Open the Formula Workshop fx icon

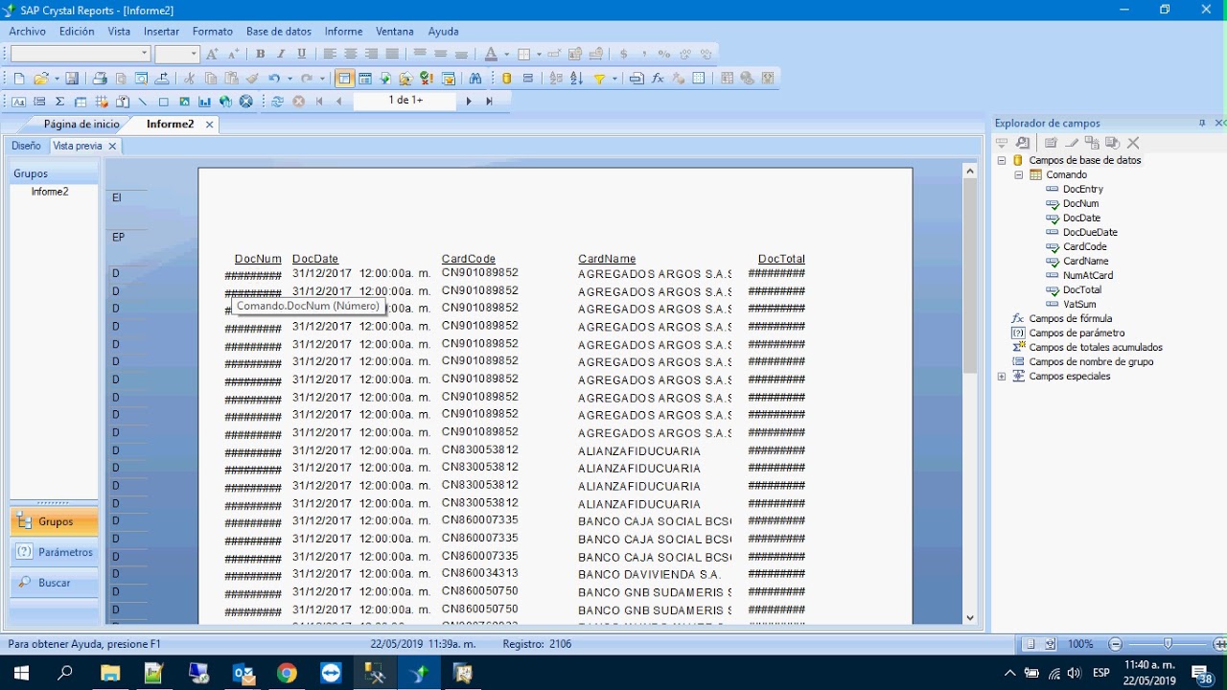pyautogui.click(x=658, y=79)
